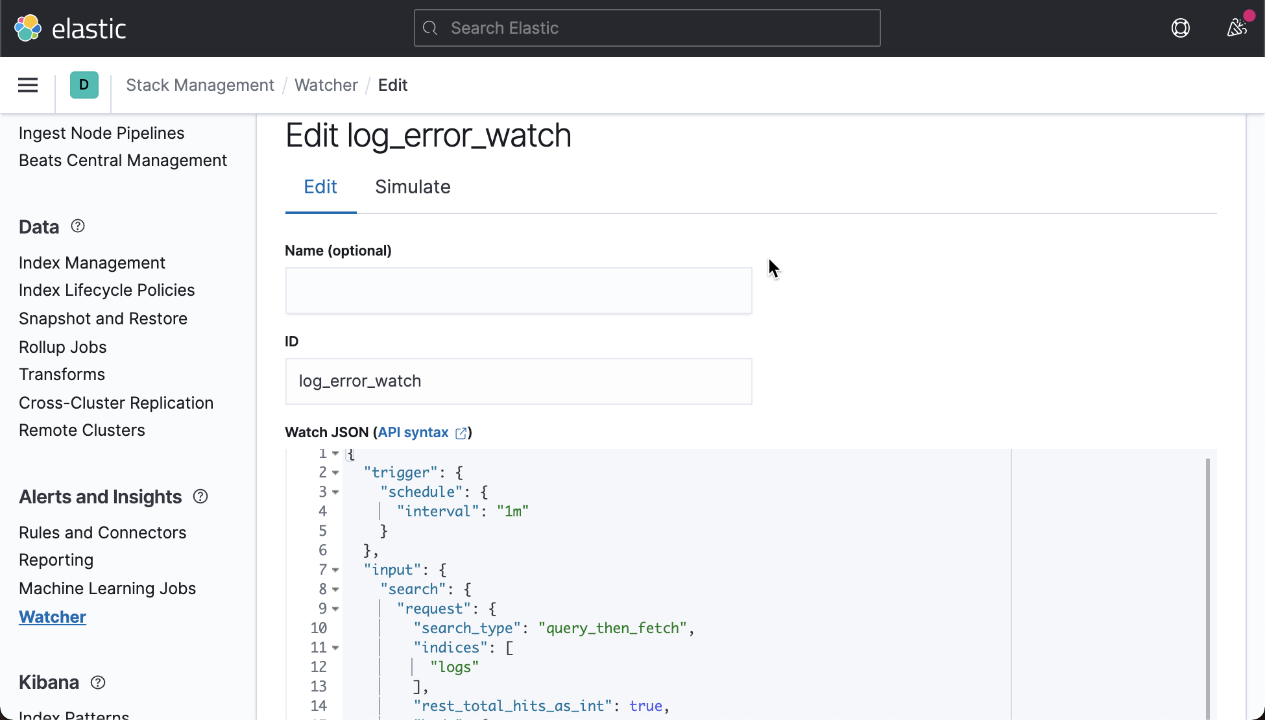Image resolution: width=1265 pixels, height=720 pixels.
Task: Open the help lifebuoy icon
Action: pyautogui.click(x=1180, y=28)
